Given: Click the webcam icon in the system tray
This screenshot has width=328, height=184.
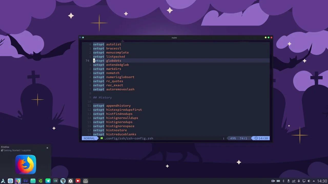Looking at the screenshot, I should tap(273, 181).
